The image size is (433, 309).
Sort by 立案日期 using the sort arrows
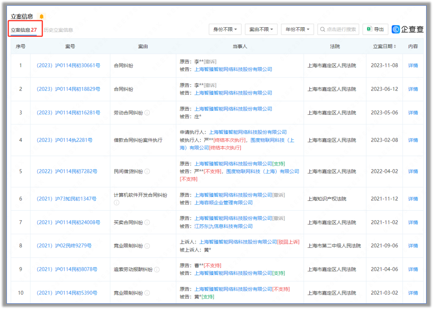click(395, 47)
